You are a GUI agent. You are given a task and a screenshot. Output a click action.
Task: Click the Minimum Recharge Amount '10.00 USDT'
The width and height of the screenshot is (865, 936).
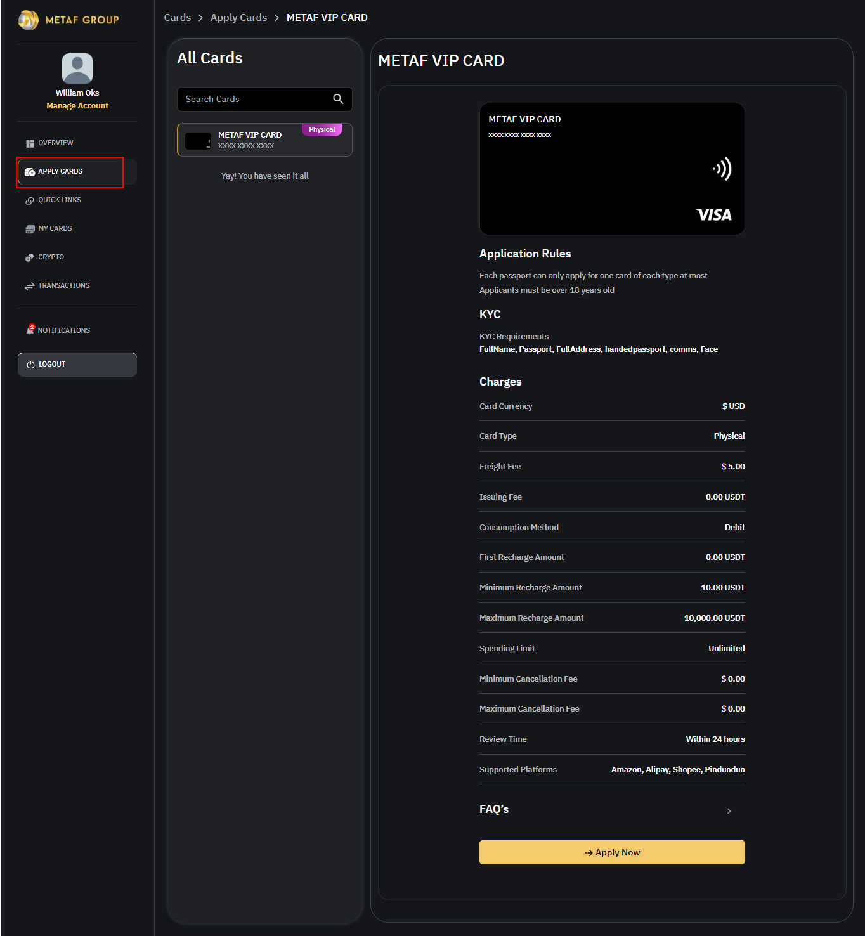(x=723, y=588)
